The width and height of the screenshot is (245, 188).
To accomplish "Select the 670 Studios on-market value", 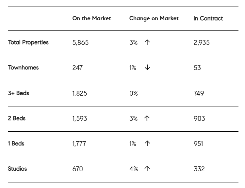I will [x=77, y=169].
